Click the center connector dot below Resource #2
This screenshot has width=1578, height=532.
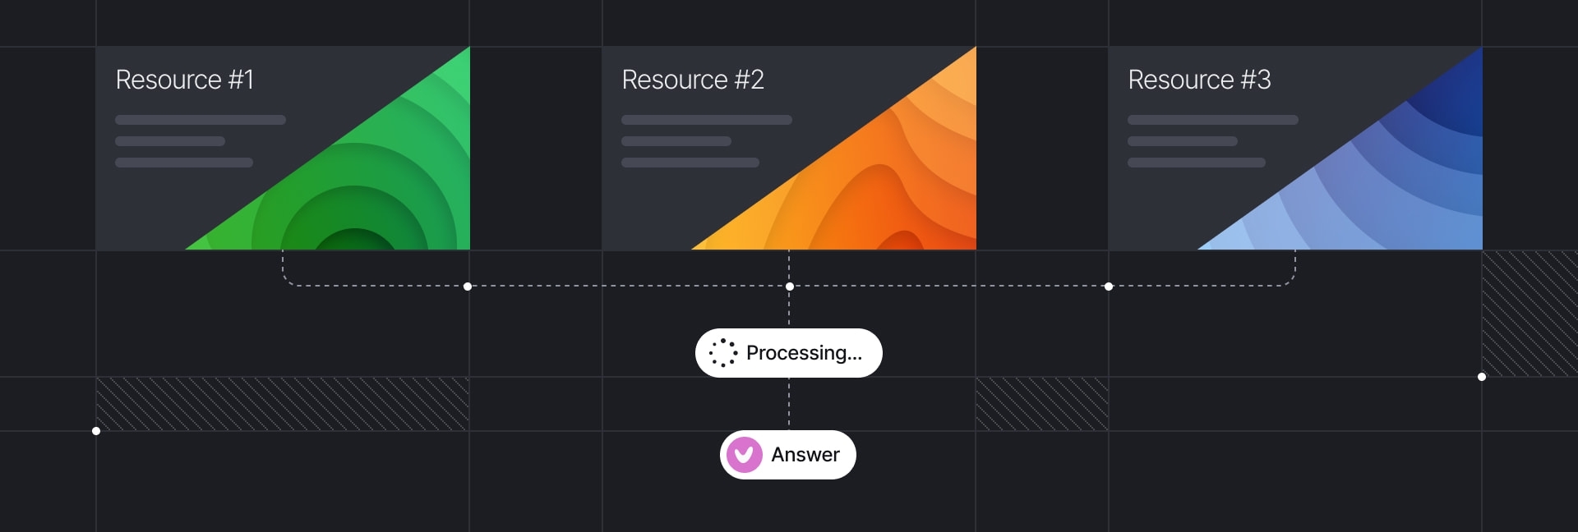point(790,287)
